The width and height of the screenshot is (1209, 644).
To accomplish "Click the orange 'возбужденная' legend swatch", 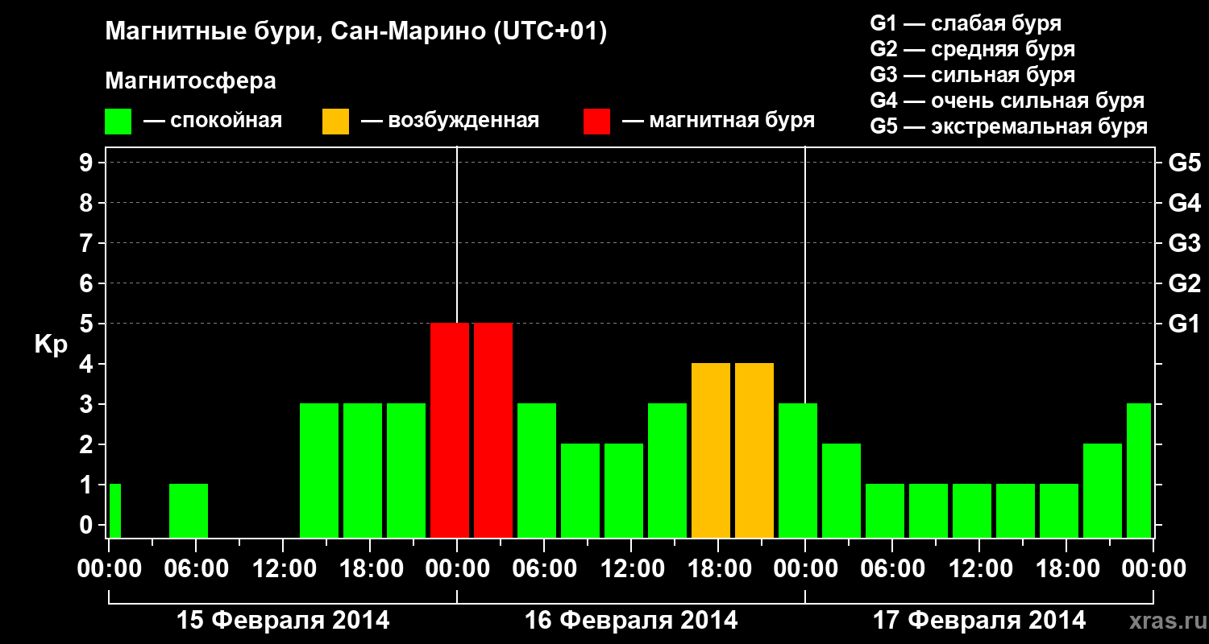I will tap(335, 122).
